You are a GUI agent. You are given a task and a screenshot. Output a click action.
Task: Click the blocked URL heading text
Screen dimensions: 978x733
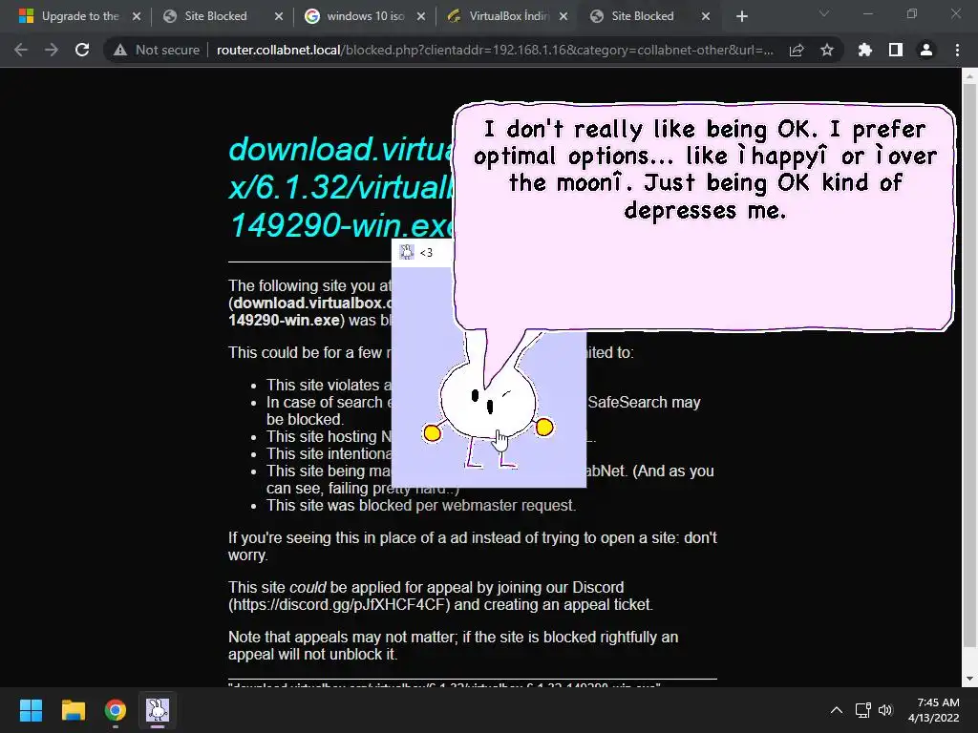click(341, 187)
